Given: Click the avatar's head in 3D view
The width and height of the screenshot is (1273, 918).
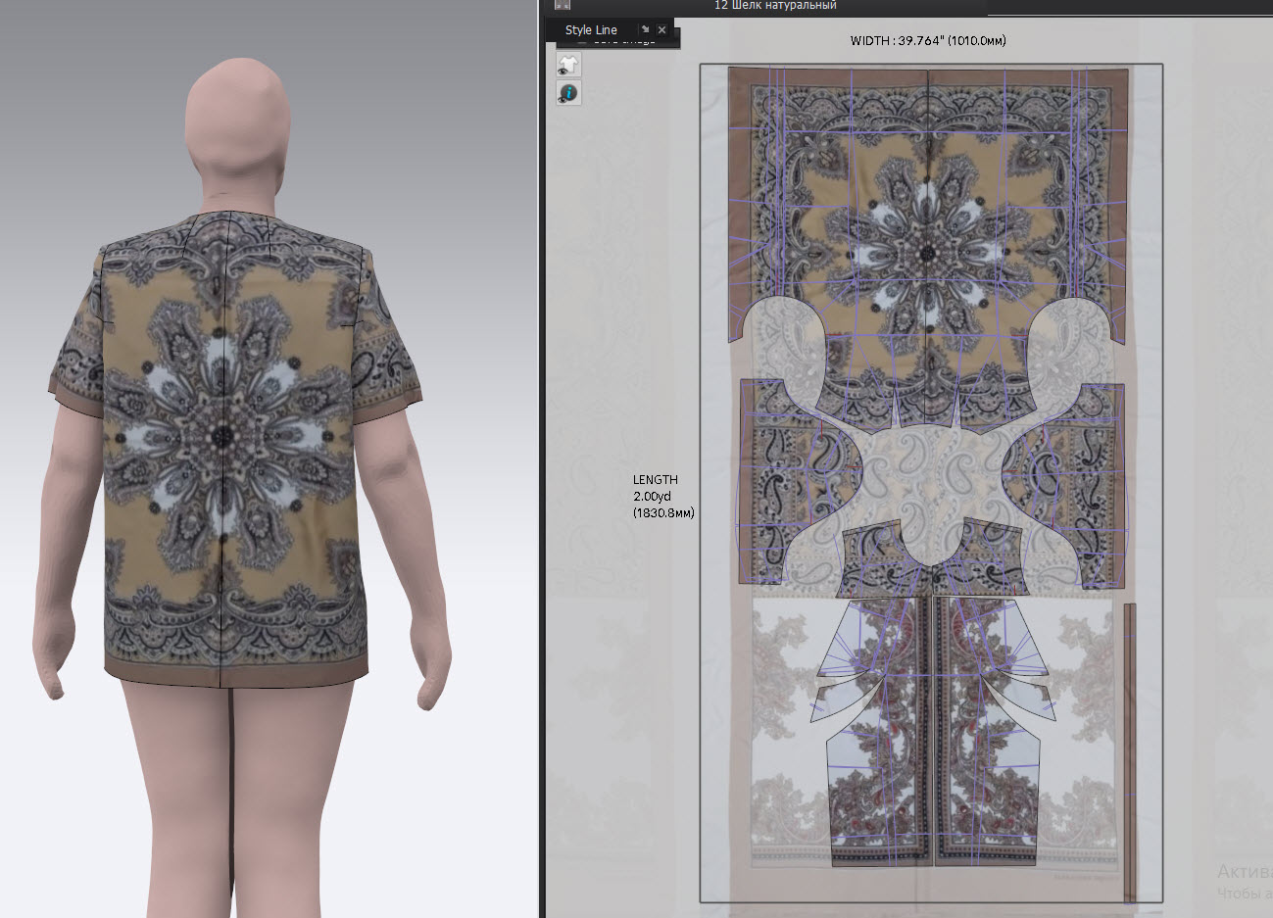Looking at the screenshot, I should (237, 125).
